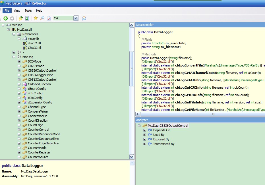Image resolution: width=265 pixels, height=185 pixels.
Task: Collapse the McсDaq.dll module node
Action: pyautogui.click(x=9, y=30)
